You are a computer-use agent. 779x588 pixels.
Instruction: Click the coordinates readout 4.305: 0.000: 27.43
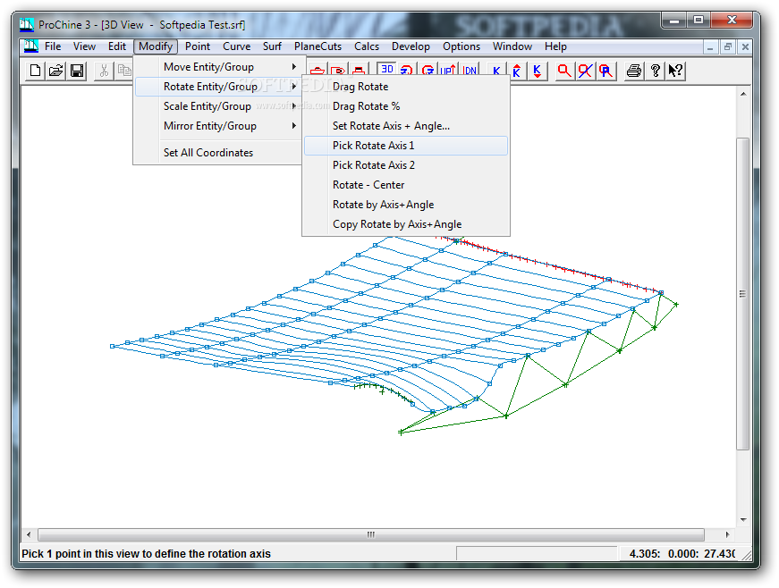[x=682, y=554]
